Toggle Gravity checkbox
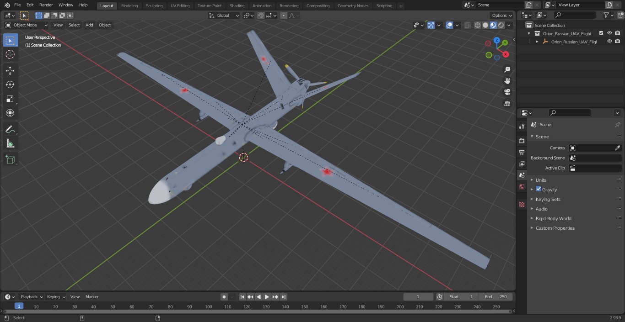625x322 pixels. pos(539,189)
